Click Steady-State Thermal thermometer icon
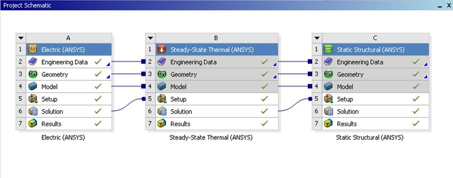This screenshot has width=453, height=178. [x=161, y=50]
